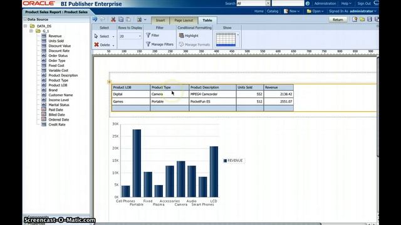The image size is (401, 225).
Task: Click the Administration link
Action: pos(325,4)
